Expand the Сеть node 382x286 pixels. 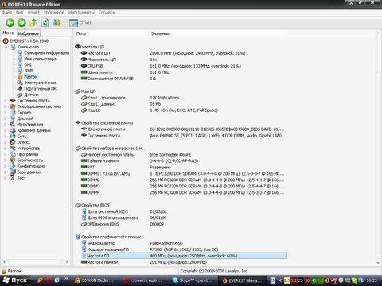6,137
